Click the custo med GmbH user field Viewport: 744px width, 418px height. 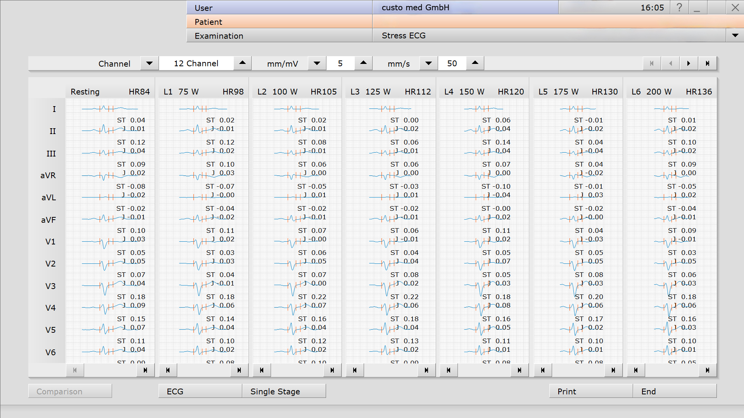[466, 7]
